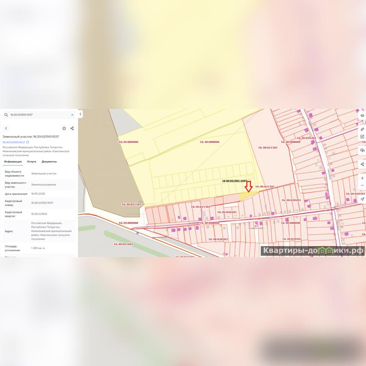Click the cloud upload icon

click(x=362, y=151)
